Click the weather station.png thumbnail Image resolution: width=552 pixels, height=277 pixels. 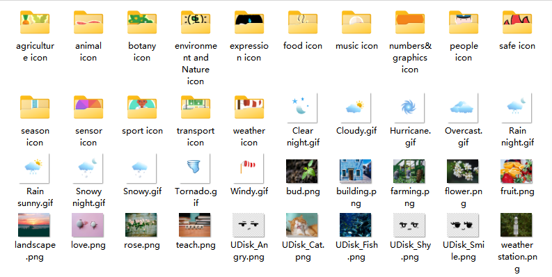(516, 225)
